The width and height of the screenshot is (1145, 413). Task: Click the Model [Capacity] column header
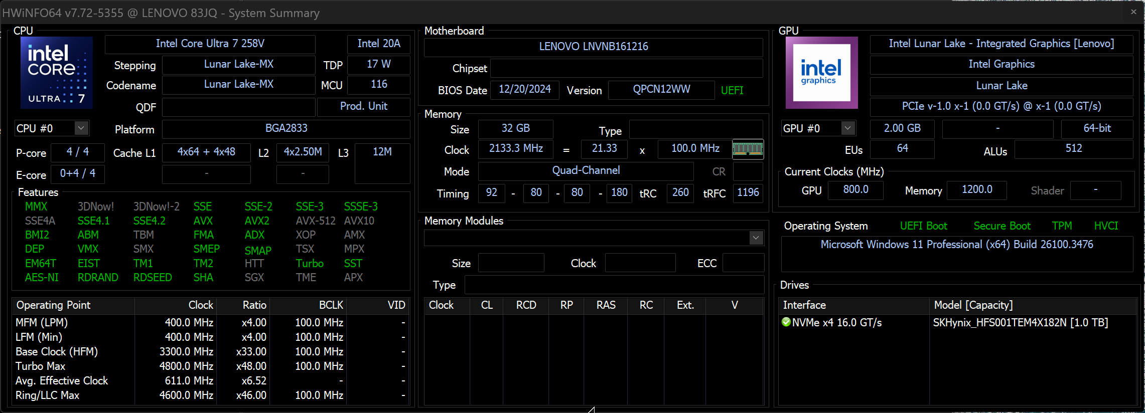[1033, 305]
